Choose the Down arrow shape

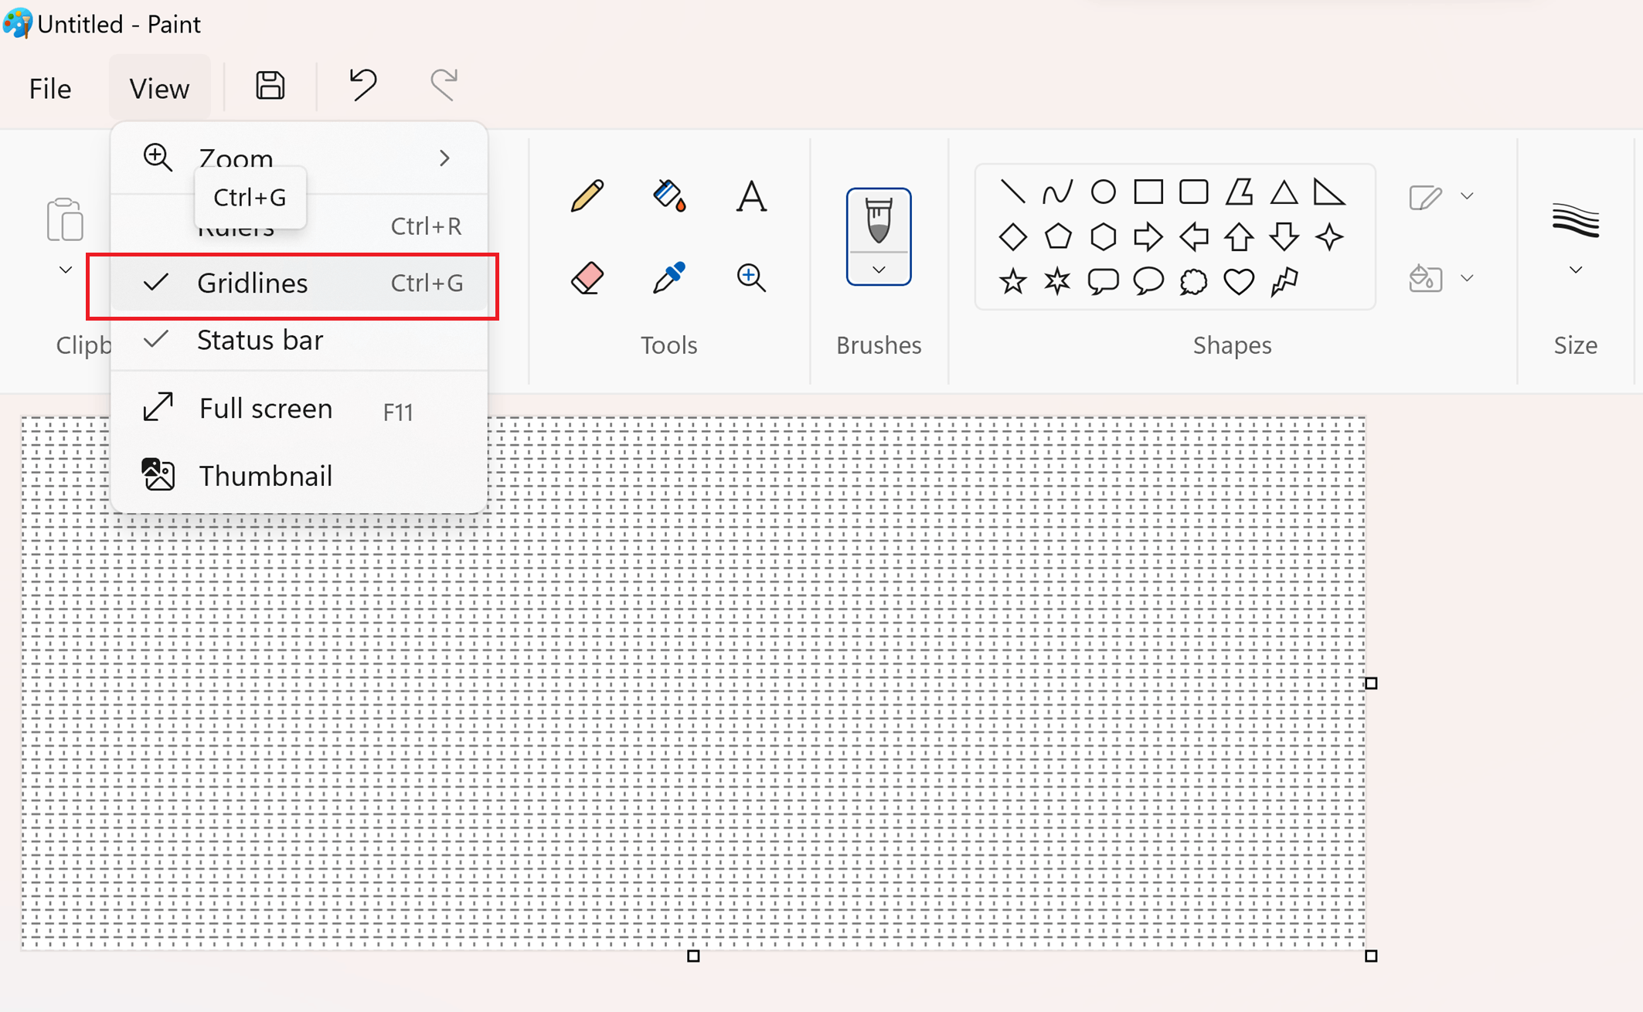[x=1284, y=237]
